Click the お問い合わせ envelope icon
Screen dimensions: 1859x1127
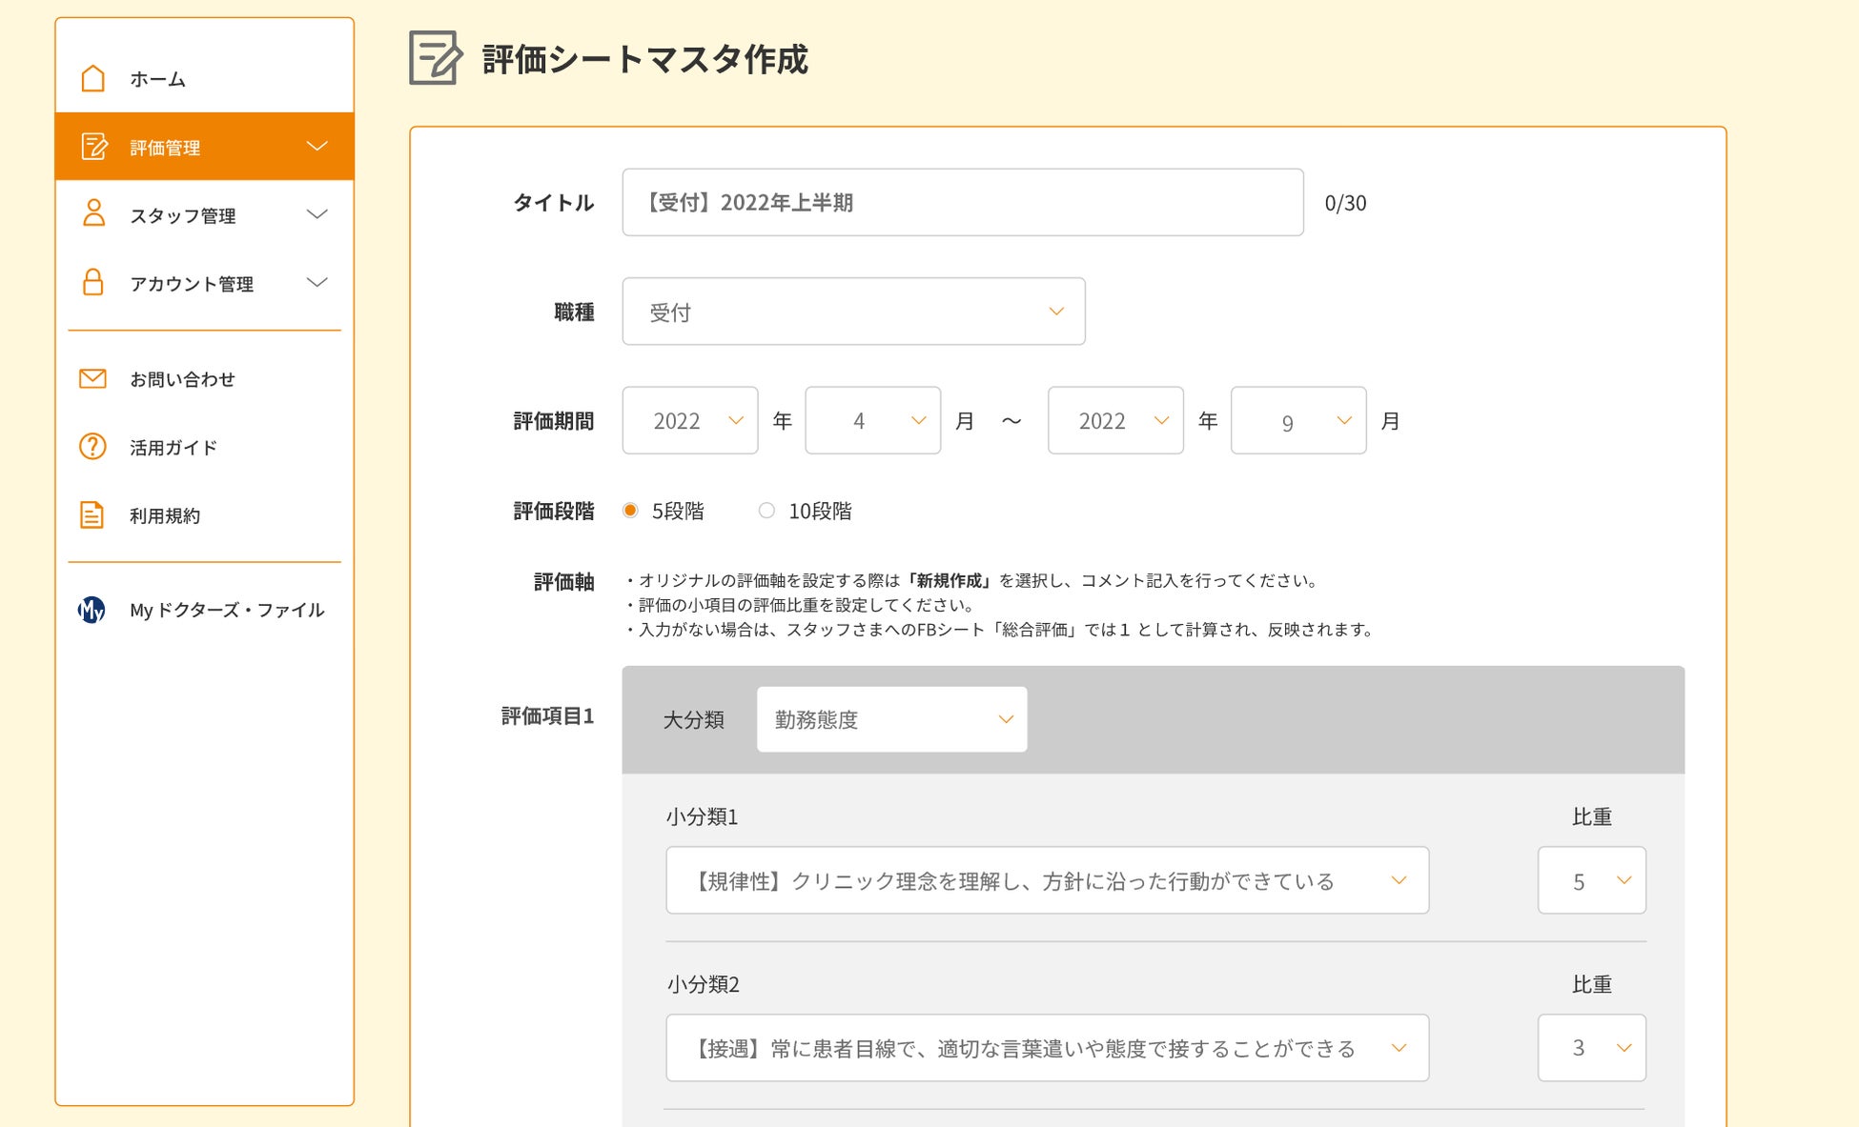pyautogui.click(x=92, y=378)
